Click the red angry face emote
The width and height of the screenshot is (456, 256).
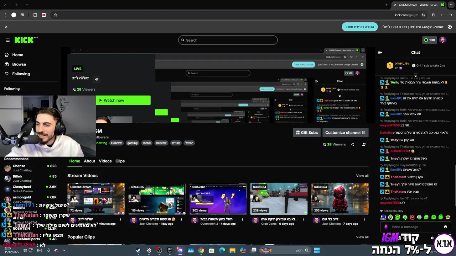pos(412,217)
